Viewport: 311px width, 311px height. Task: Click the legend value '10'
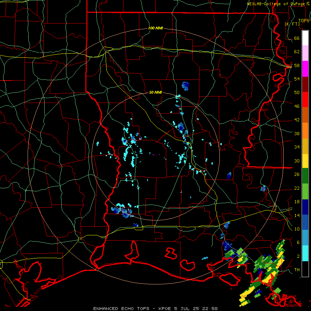click(297, 229)
